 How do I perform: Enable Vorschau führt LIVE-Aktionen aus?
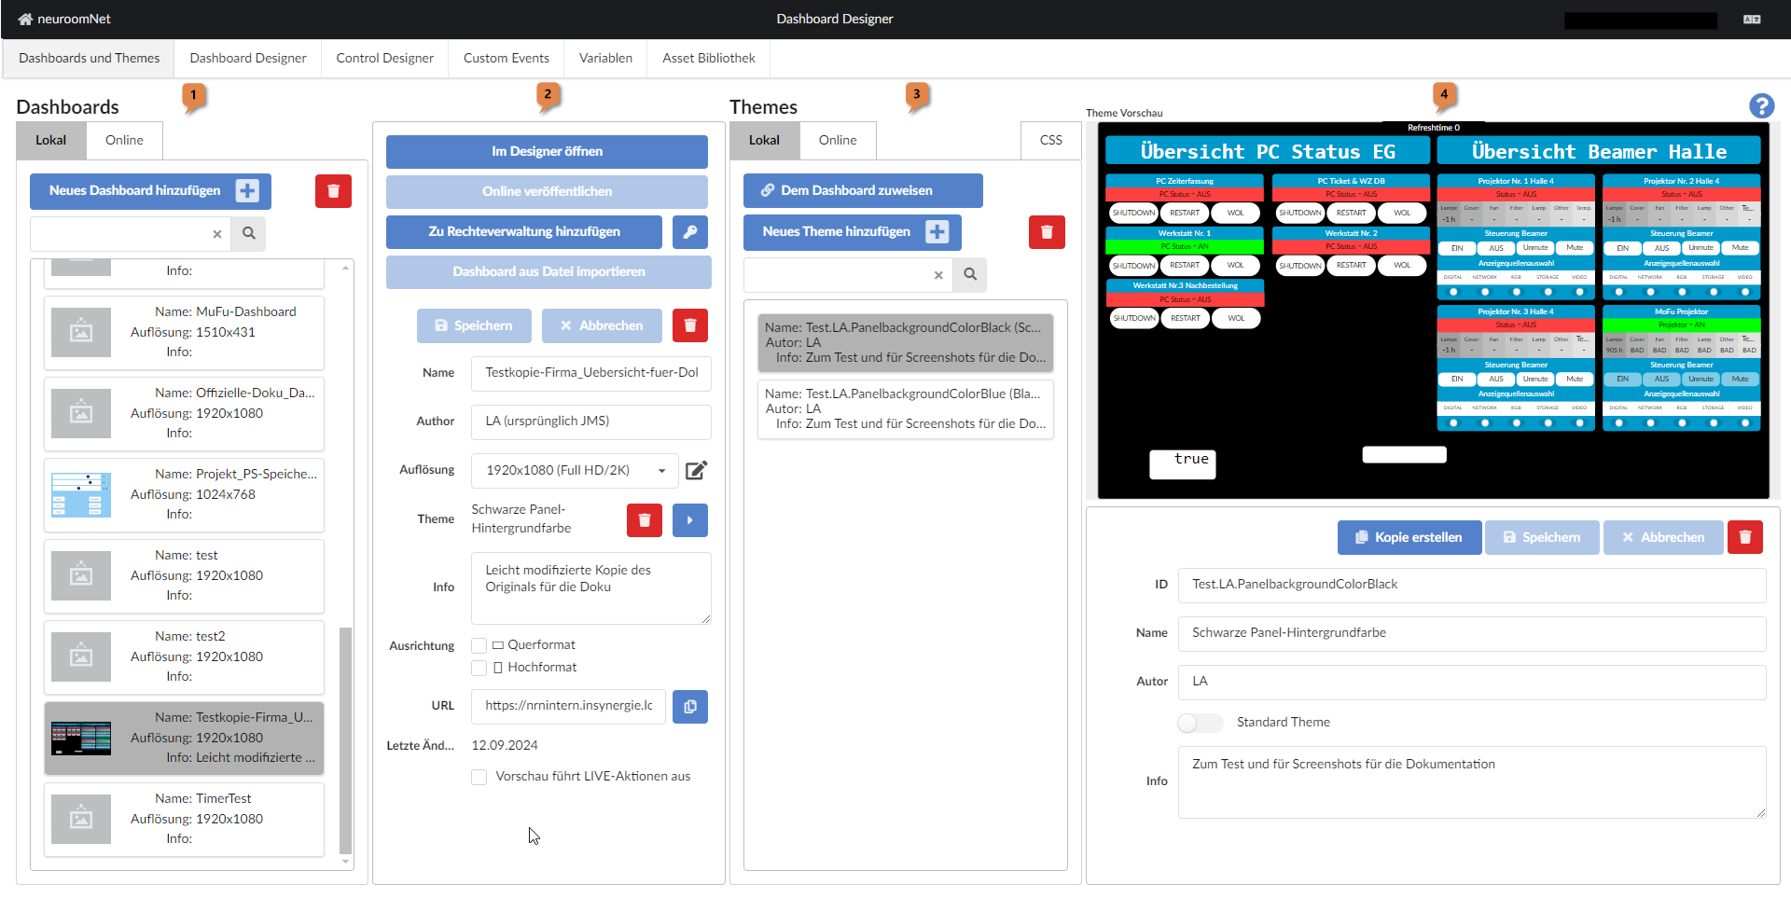coord(479,776)
